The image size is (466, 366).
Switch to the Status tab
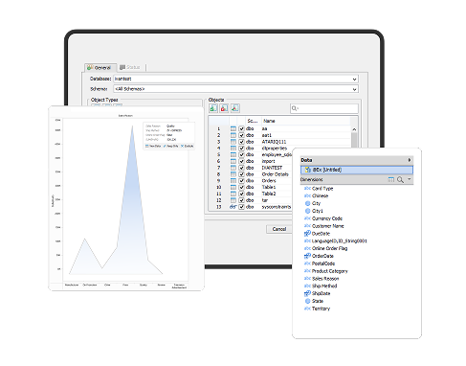coord(130,67)
